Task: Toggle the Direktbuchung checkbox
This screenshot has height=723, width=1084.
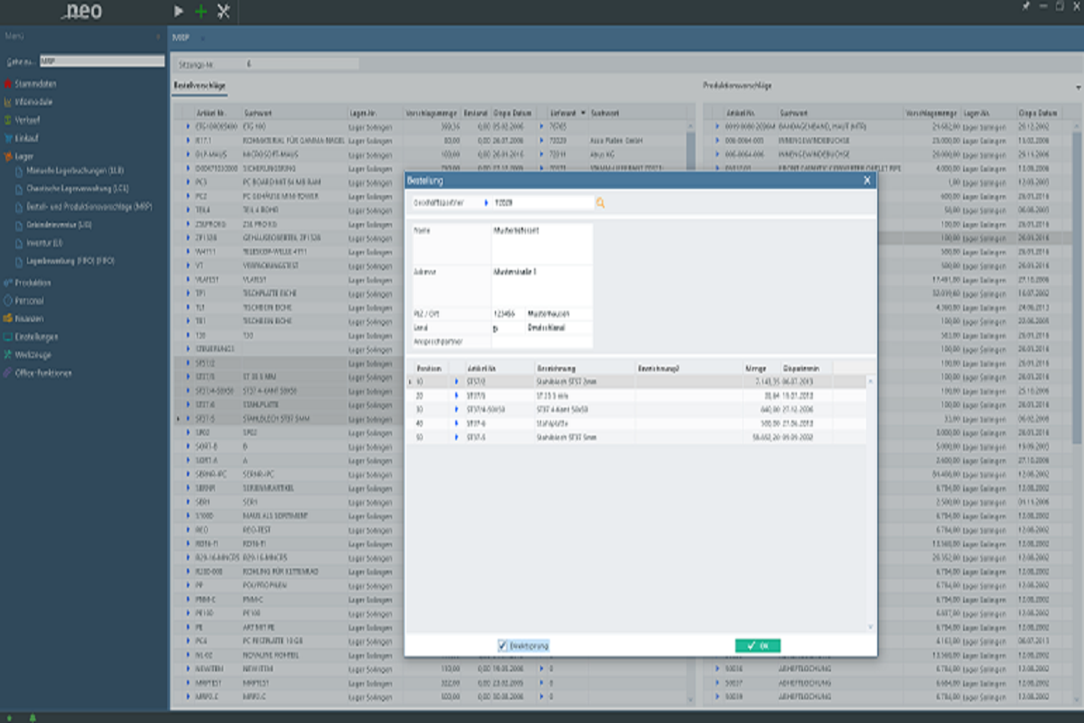Action: [x=502, y=645]
